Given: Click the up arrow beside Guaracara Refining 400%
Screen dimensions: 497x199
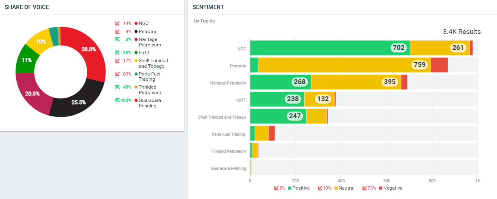Looking at the screenshot, I should [x=117, y=100].
